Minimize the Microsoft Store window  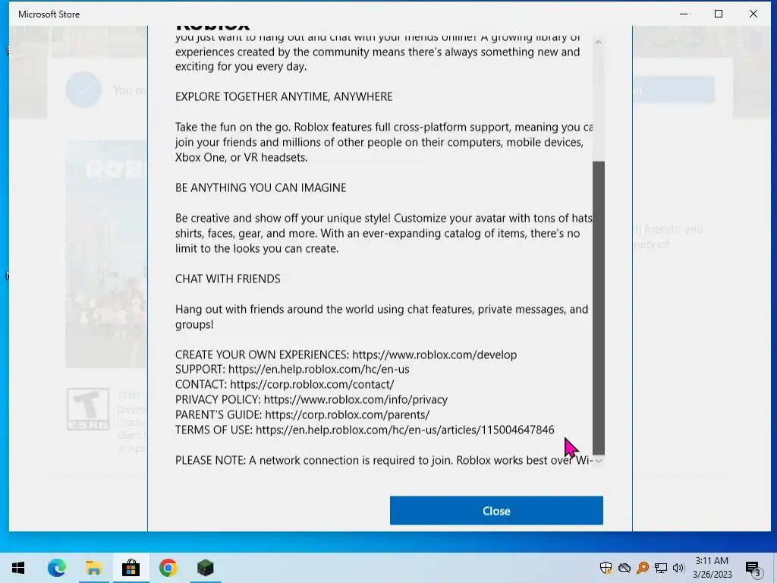[684, 14]
